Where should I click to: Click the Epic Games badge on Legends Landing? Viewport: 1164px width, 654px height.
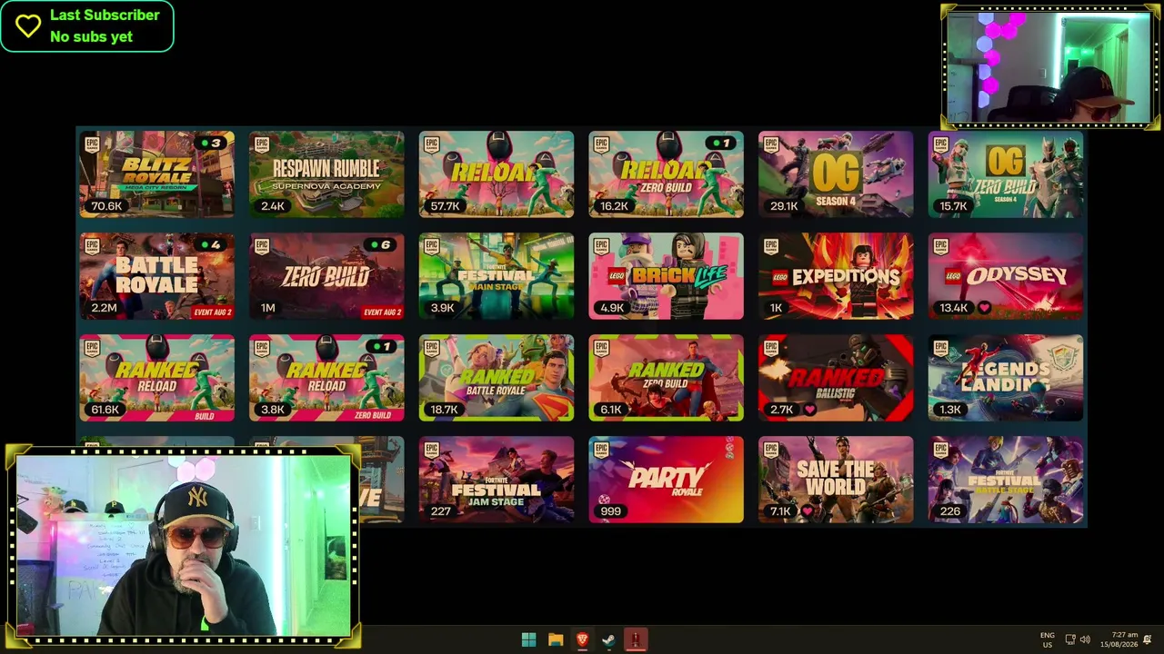[x=941, y=348]
